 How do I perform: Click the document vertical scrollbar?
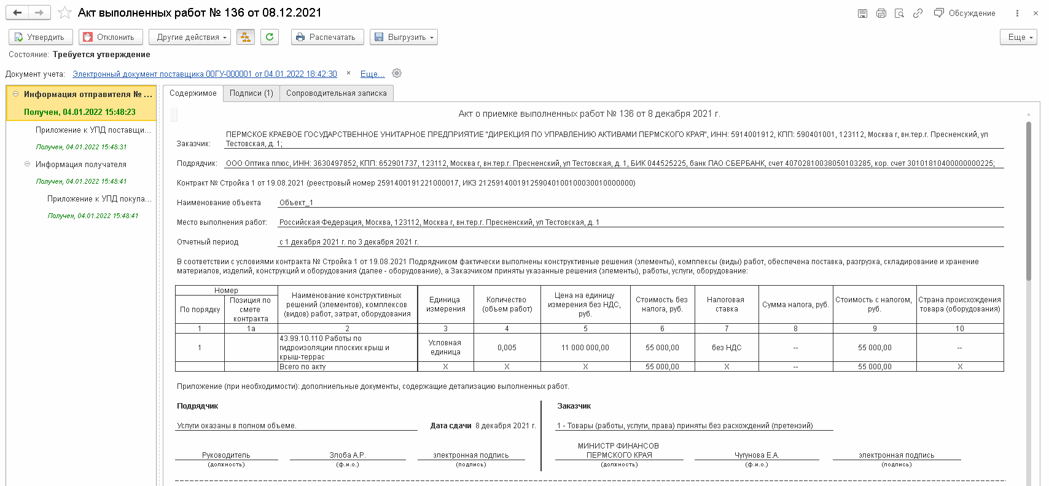pyautogui.click(x=1029, y=201)
